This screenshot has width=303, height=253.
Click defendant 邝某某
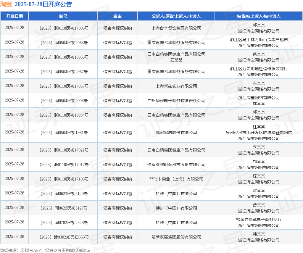259,162
